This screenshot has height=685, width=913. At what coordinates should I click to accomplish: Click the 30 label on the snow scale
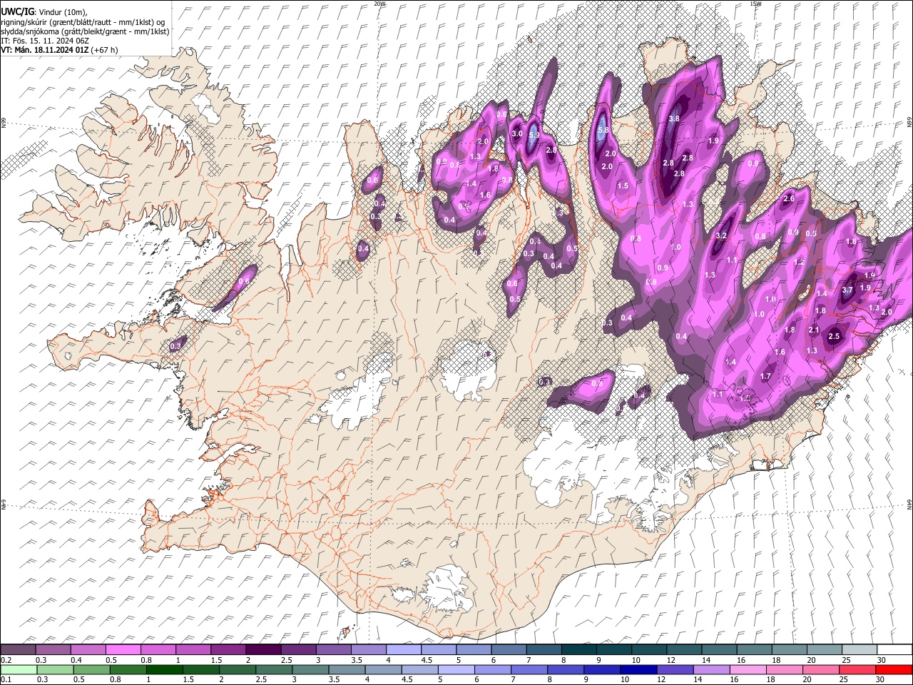881,660
